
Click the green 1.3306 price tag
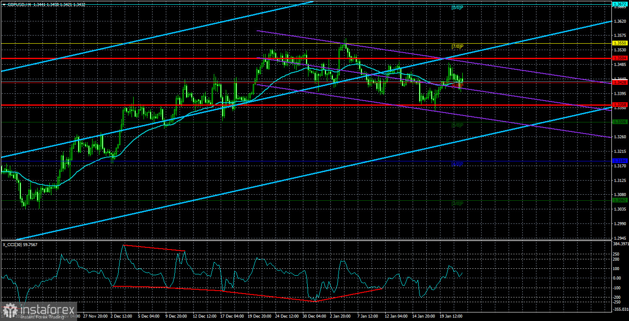(619, 122)
